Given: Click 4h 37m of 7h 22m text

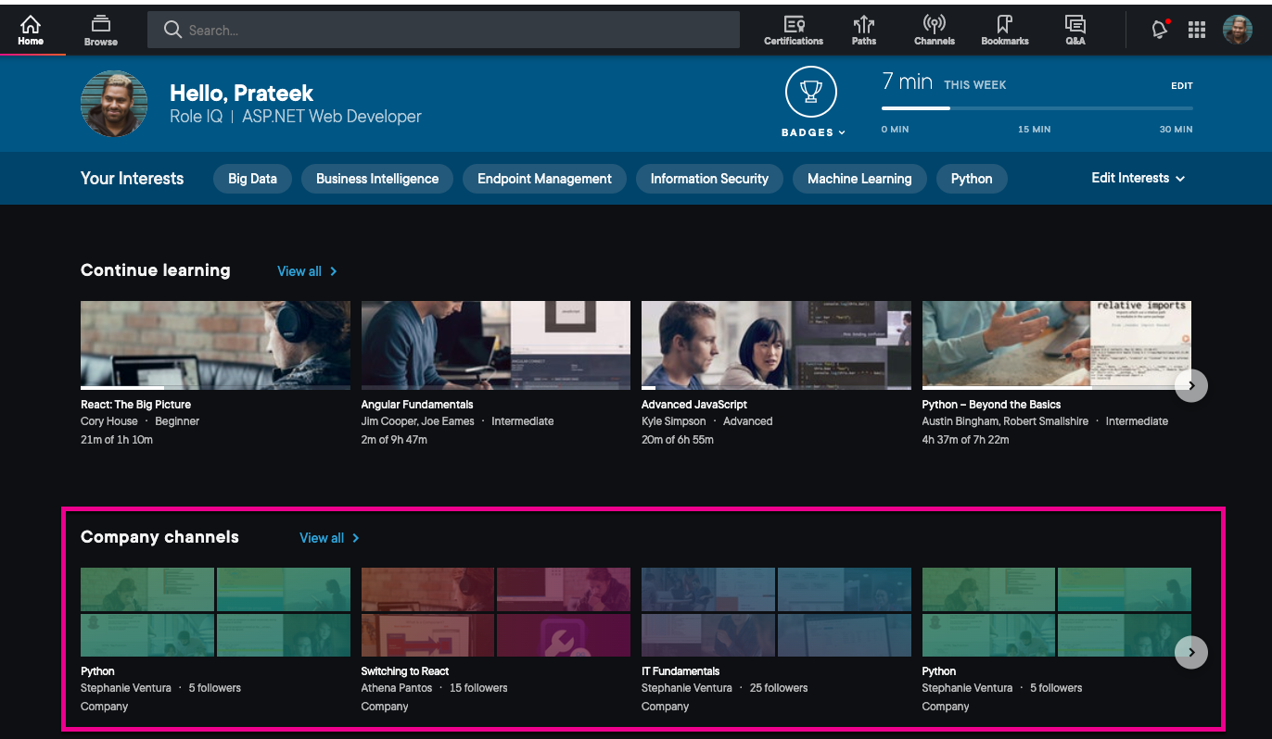Looking at the screenshot, I should [966, 440].
